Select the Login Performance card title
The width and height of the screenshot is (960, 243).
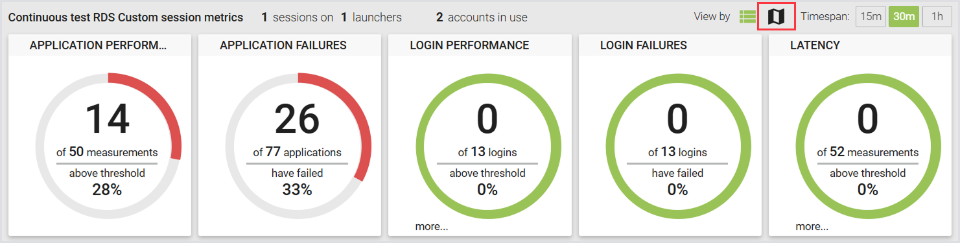point(469,45)
